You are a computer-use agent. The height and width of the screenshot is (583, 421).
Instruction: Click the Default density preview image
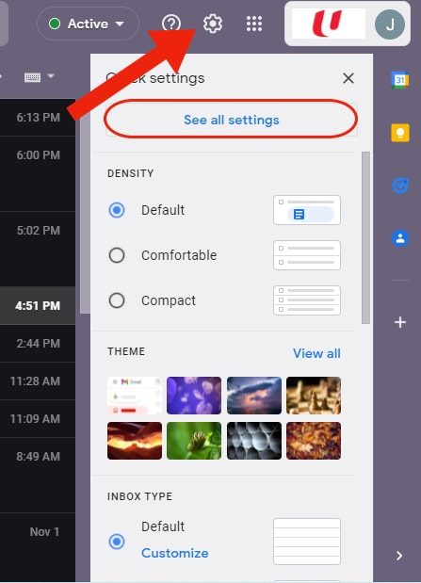pos(307,210)
